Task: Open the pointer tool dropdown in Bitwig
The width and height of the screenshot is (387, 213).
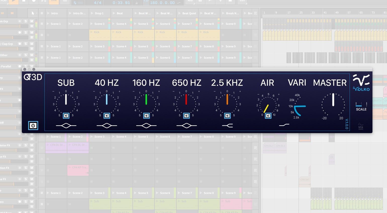Action: [36, 13]
